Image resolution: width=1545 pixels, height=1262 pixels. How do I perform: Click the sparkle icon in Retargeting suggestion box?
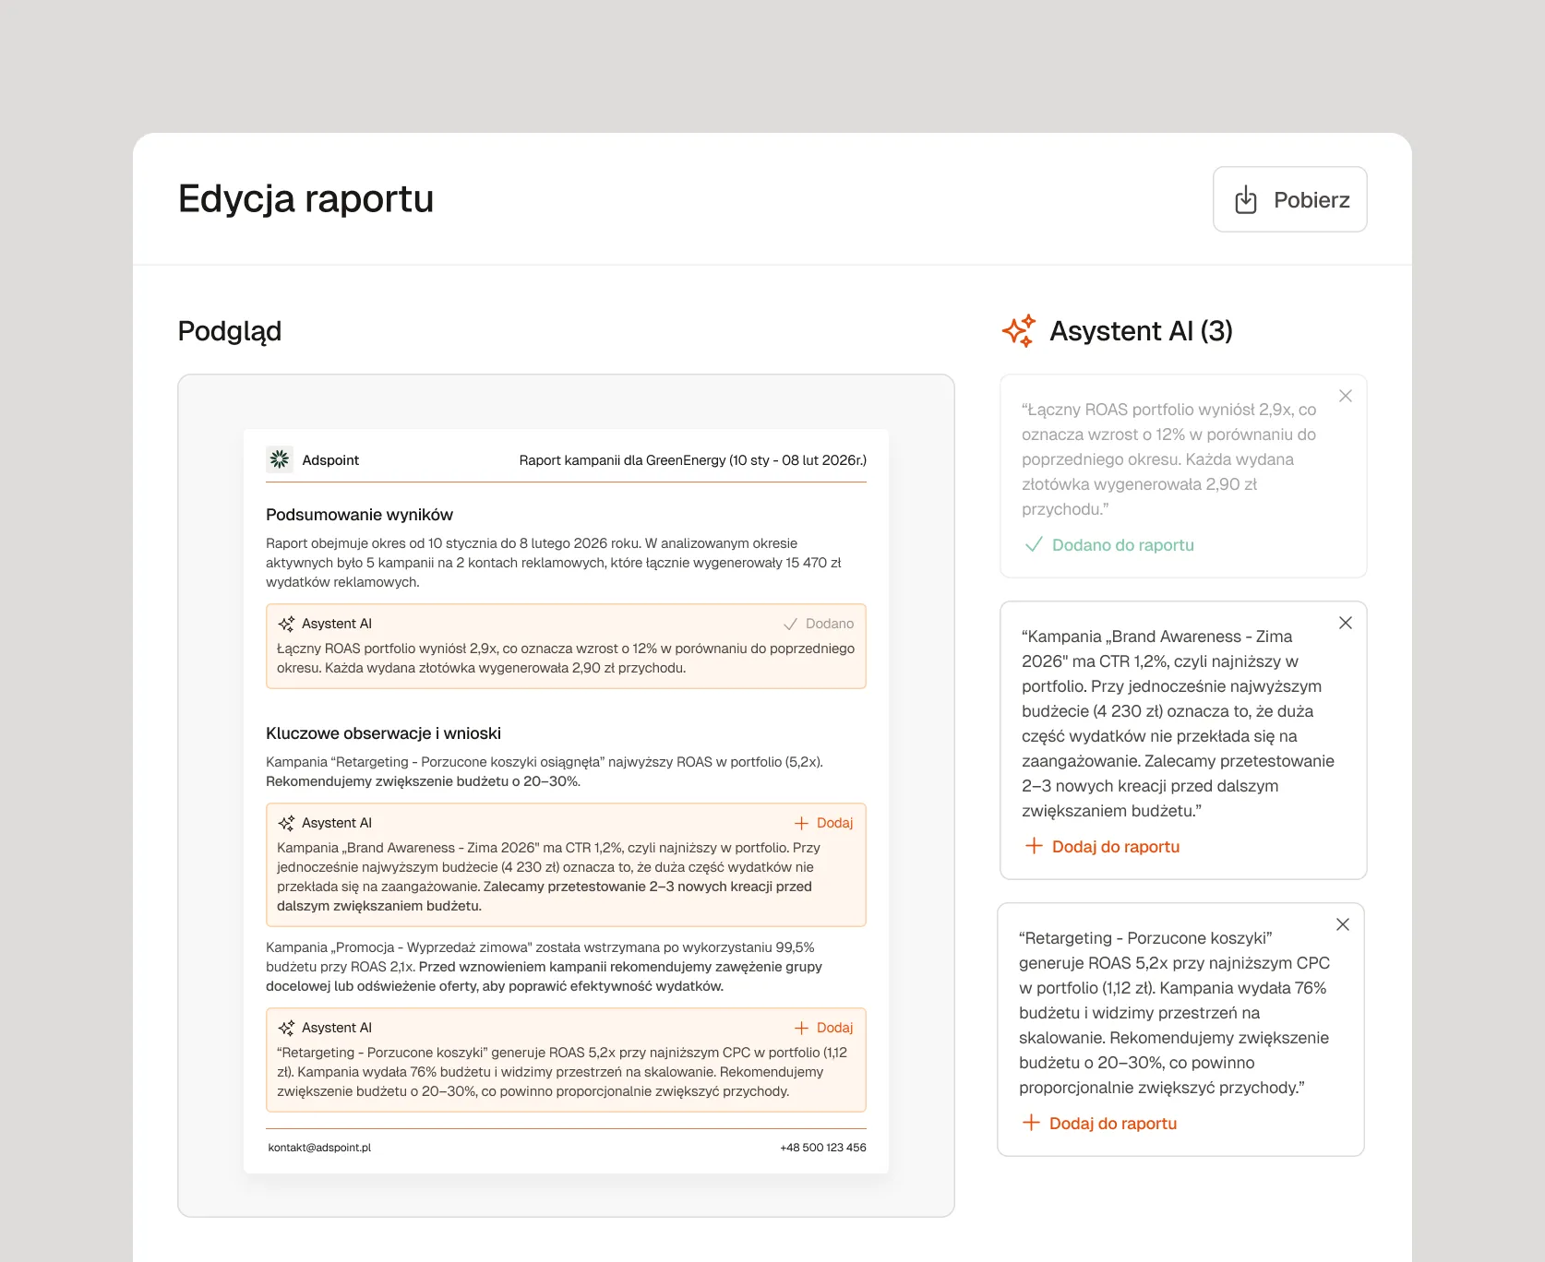(x=287, y=1027)
